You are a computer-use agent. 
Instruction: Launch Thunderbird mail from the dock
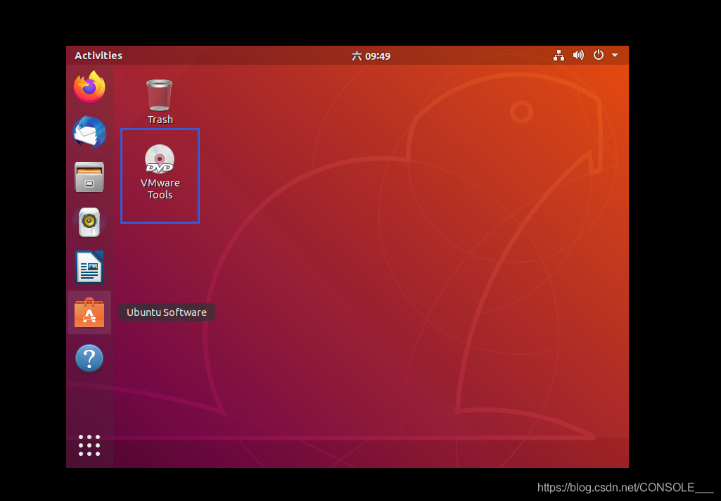click(89, 132)
